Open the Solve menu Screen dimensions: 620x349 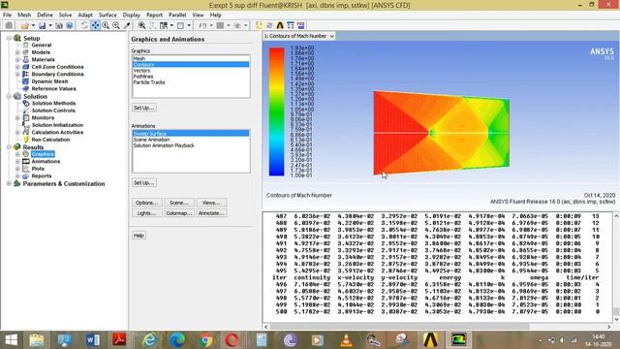point(65,16)
